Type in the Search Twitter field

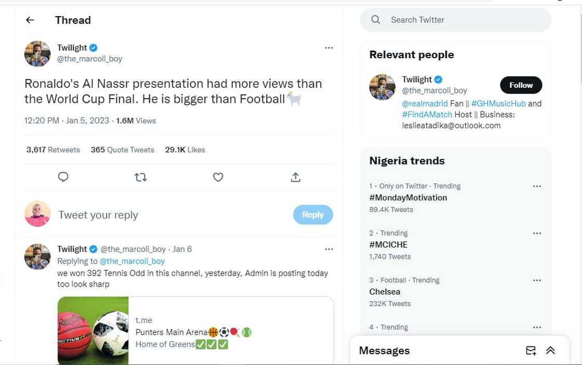click(x=462, y=20)
